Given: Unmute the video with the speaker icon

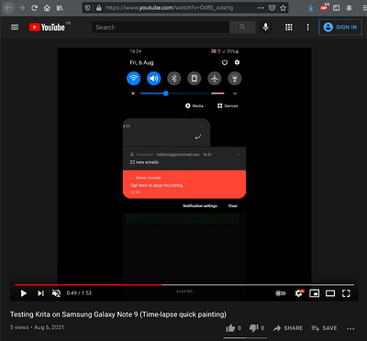Looking at the screenshot, I should click(x=56, y=293).
